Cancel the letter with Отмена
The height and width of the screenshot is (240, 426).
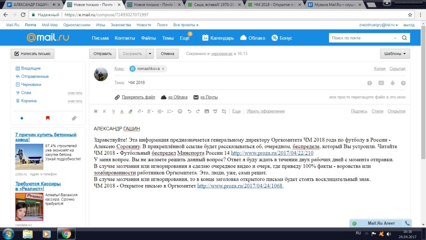167,54
